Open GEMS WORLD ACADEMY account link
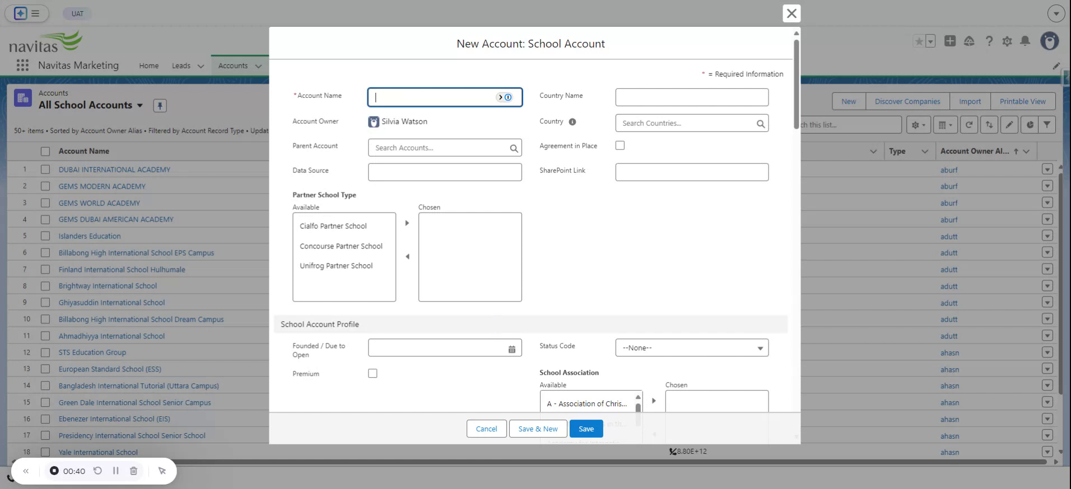1071x489 pixels. (x=99, y=203)
